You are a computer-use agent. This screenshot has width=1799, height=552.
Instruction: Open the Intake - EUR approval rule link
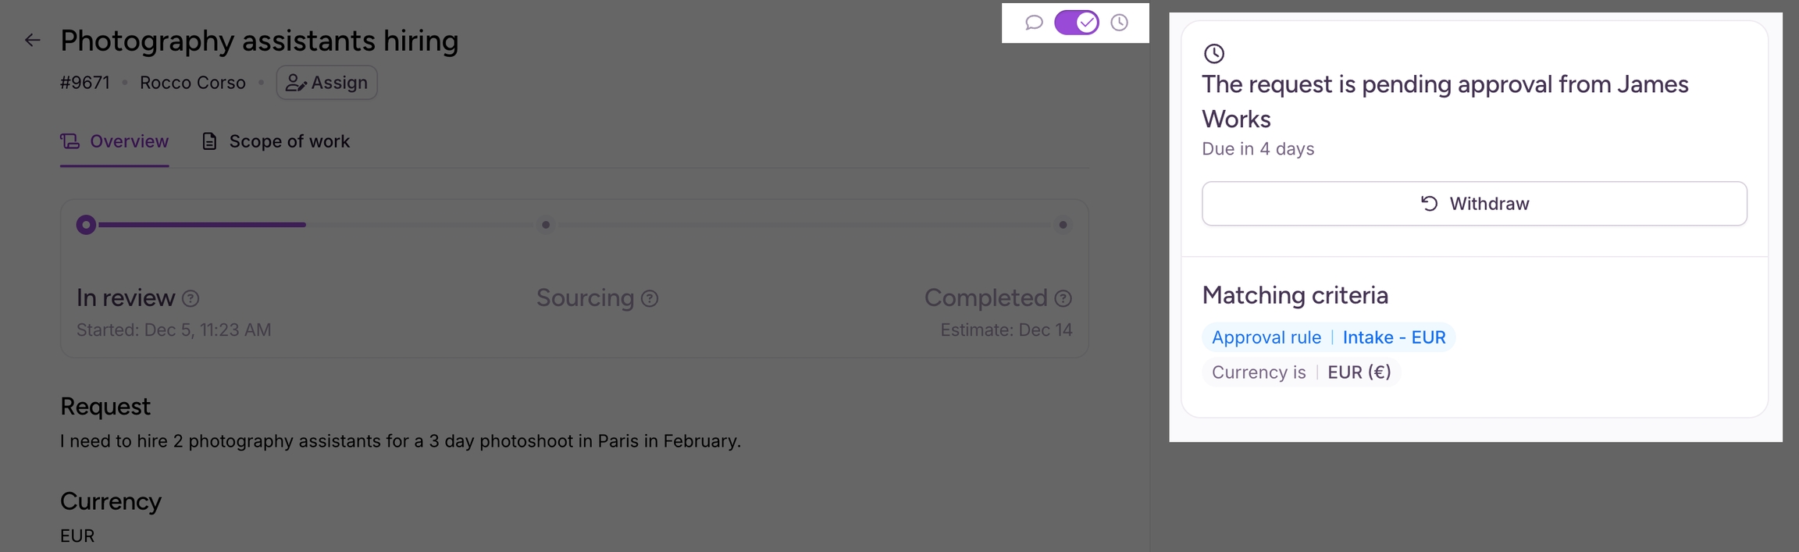click(1394, 337)
